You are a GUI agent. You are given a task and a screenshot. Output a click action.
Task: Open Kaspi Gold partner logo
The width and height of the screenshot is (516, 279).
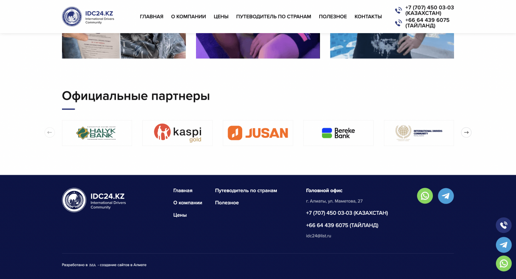pos(178,133)
